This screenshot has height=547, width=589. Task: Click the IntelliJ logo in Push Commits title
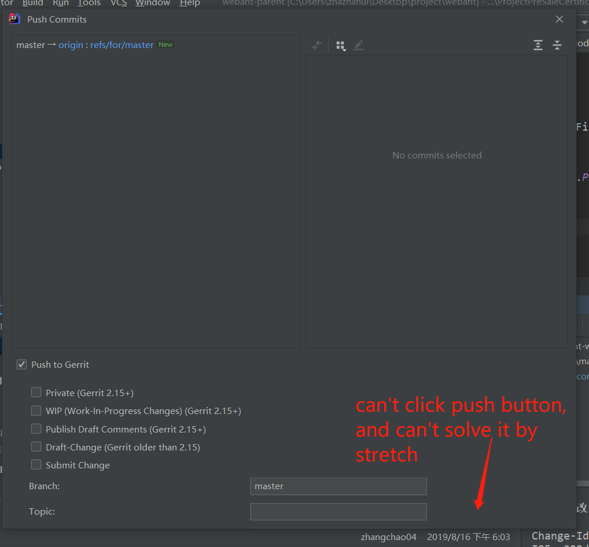point(14,19)
